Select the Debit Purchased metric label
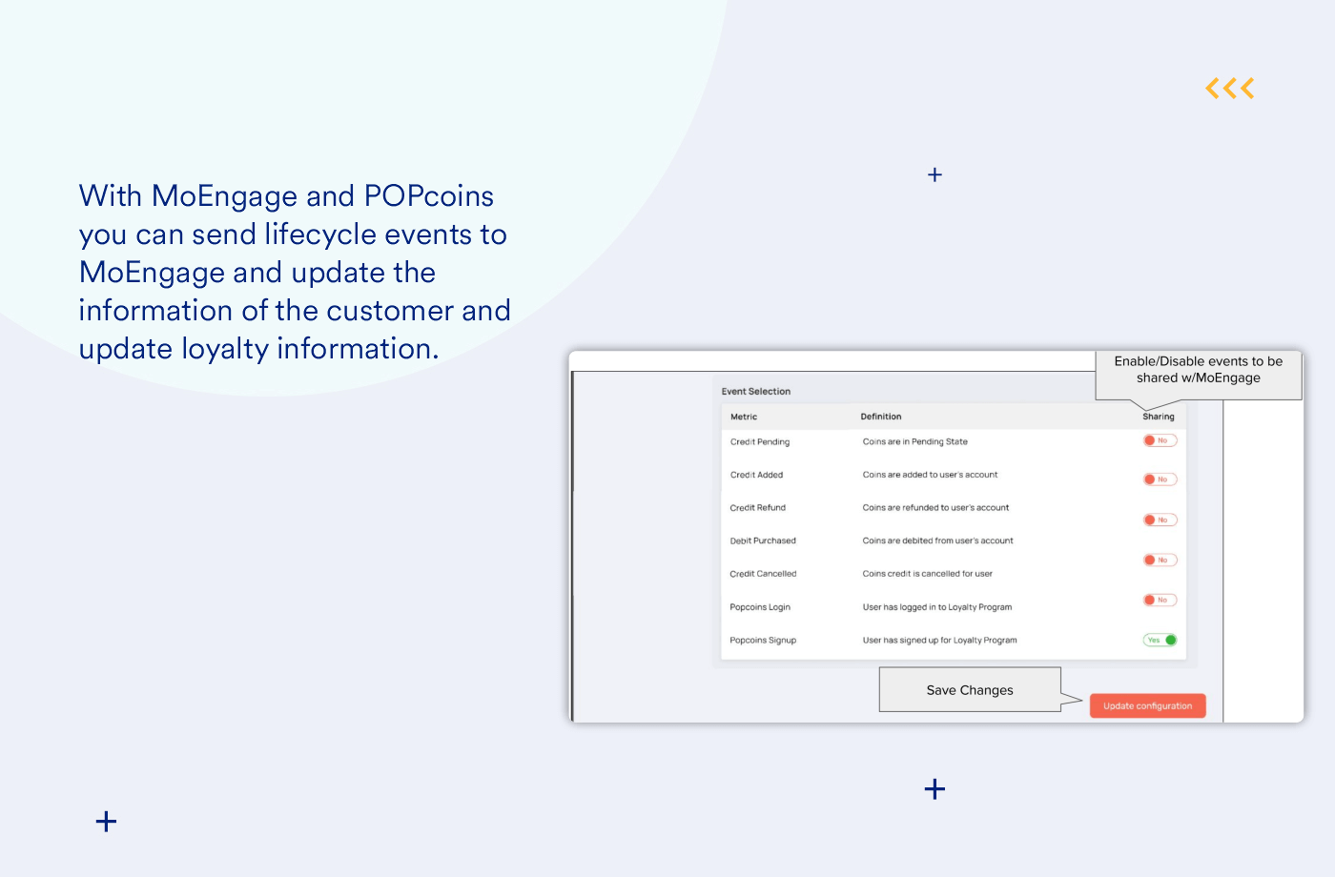The image size is (1335, 877). [x=763, y=540]
